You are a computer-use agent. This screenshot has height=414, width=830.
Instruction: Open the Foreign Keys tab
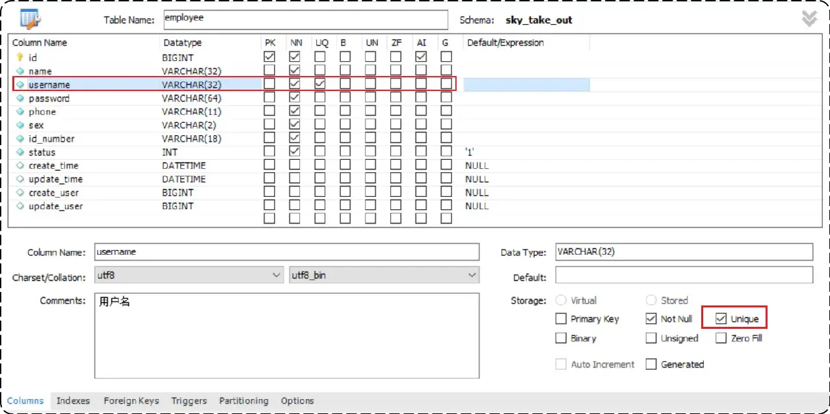(x=131, y=400)
